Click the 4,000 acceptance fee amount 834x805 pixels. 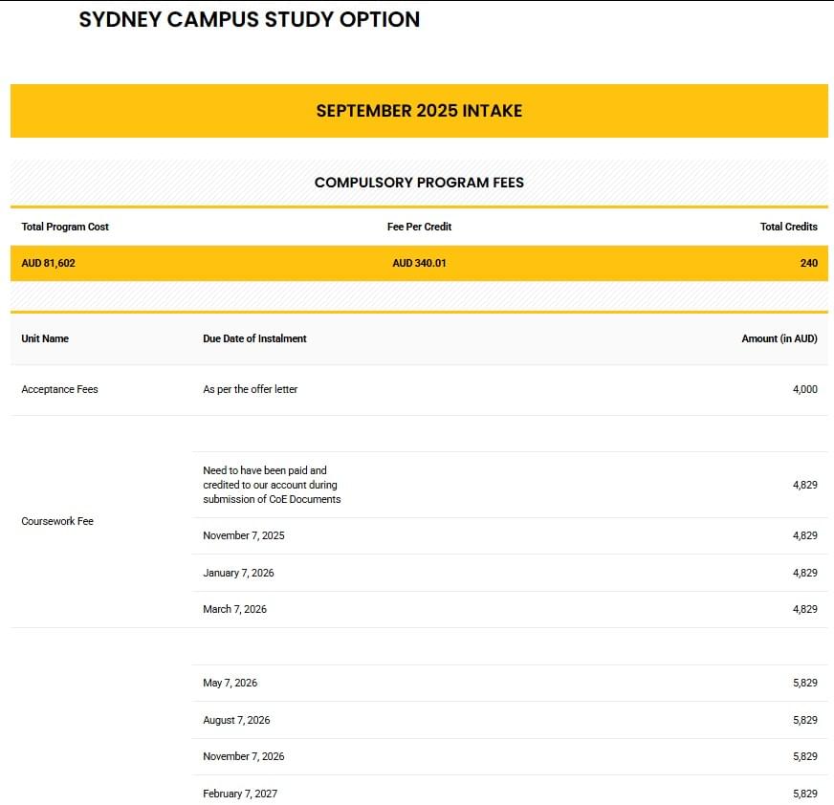click(804, 389)
